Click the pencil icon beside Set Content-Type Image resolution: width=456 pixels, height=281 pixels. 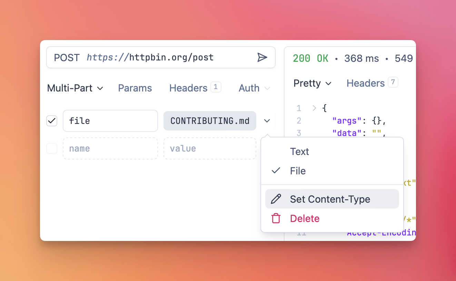276,199
